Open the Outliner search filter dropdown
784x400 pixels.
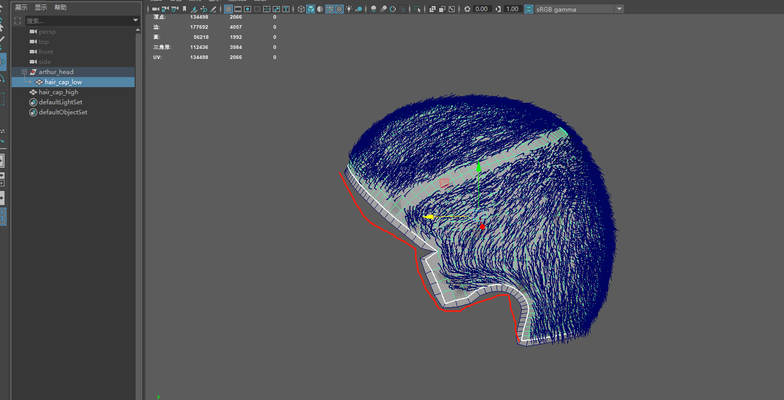tap(135, 21)
